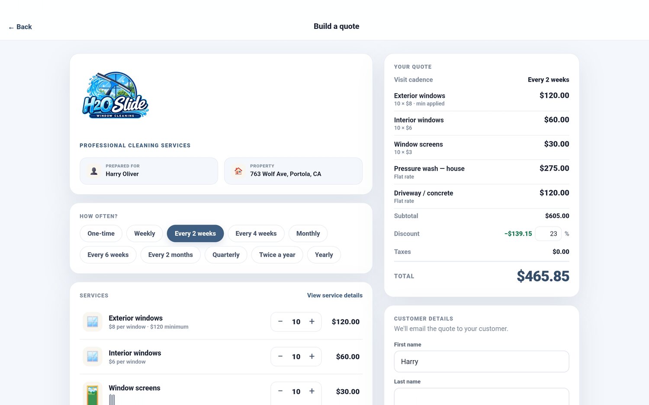Go back using the Back link
This screenshot has width=649, height=405.
[x=20, y=27]
